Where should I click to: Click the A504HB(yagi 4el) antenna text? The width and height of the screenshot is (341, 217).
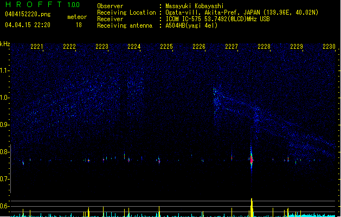191,25
